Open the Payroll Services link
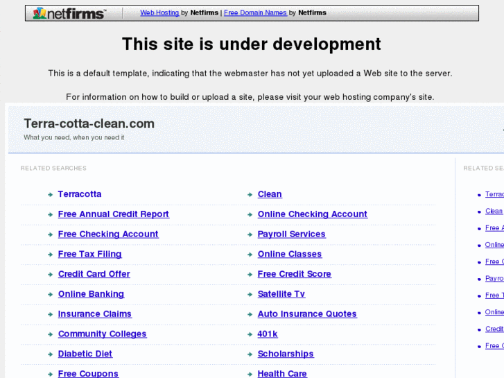Viewport: 504px width, 378px height. (292, 234)
